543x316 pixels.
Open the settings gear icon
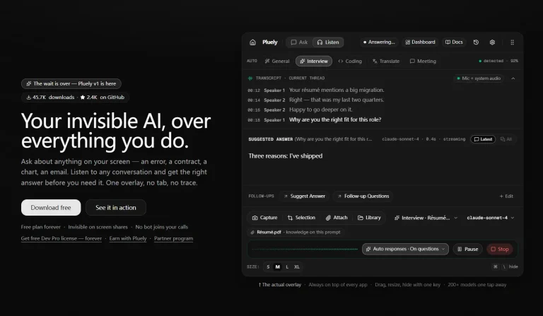coord(492,42)
